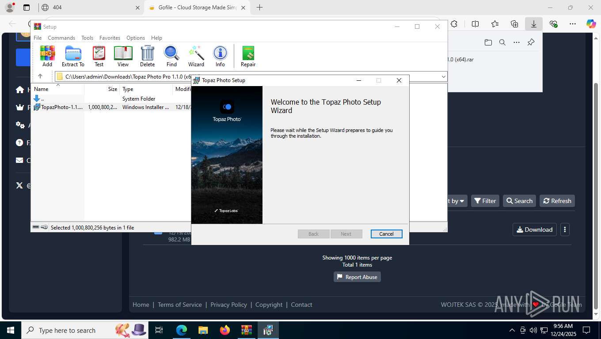Open the file's three-dot options menu
The image size is (601, 339).
[565, 230]
